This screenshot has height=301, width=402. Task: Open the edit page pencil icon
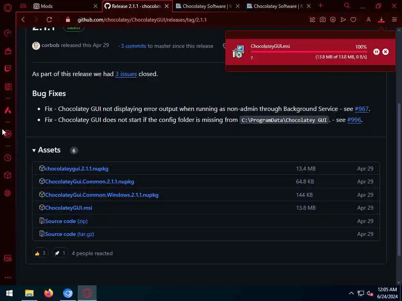pyautogui.click(x=312, y=20)
